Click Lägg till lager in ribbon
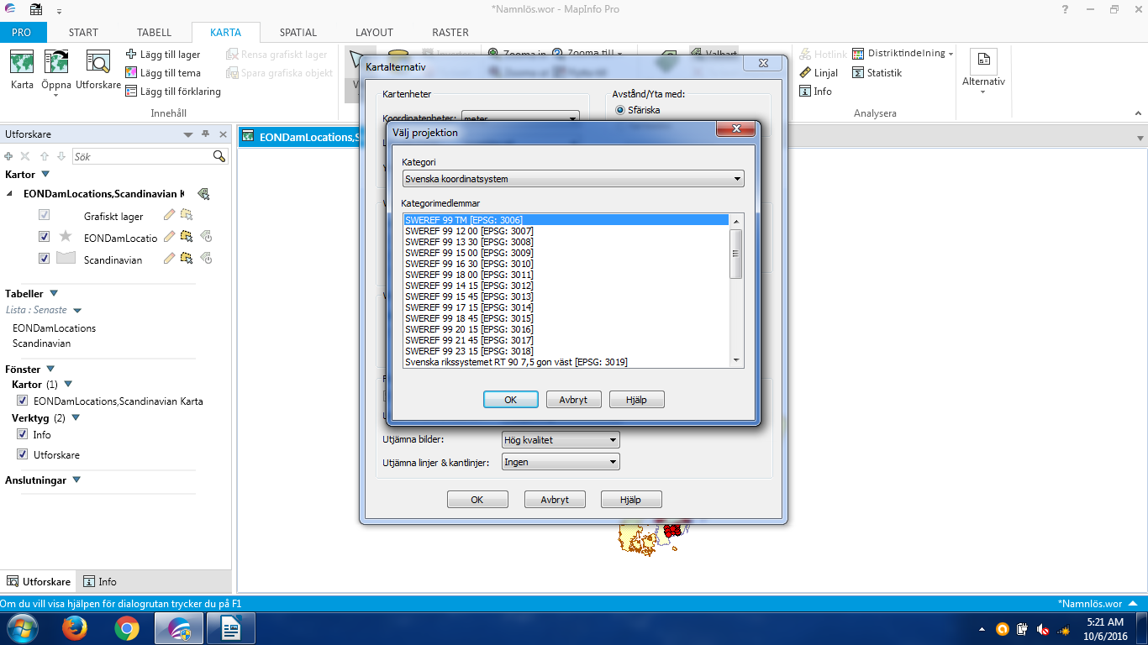This screenshot has height=645, width=1148. [x=163, y=55]
